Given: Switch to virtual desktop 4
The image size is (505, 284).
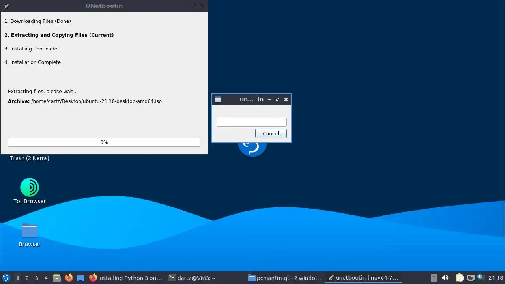Looking at the screenshot, I should coord(46,278).
